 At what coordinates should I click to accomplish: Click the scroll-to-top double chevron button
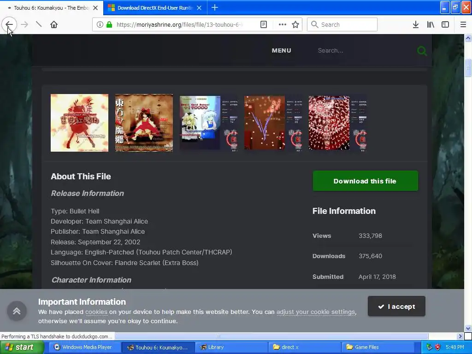click(x=17, y=311)
